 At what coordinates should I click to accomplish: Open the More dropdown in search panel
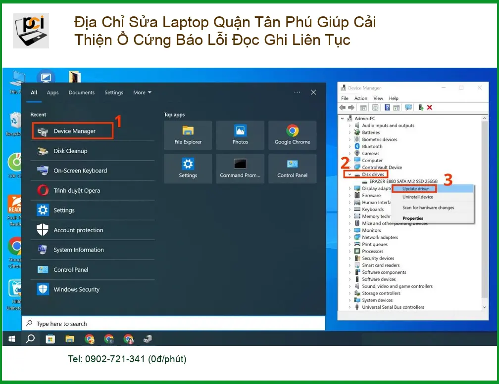(142, 92)
